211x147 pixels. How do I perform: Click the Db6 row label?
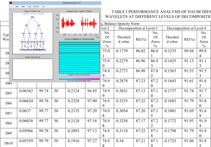click(9, 103)
